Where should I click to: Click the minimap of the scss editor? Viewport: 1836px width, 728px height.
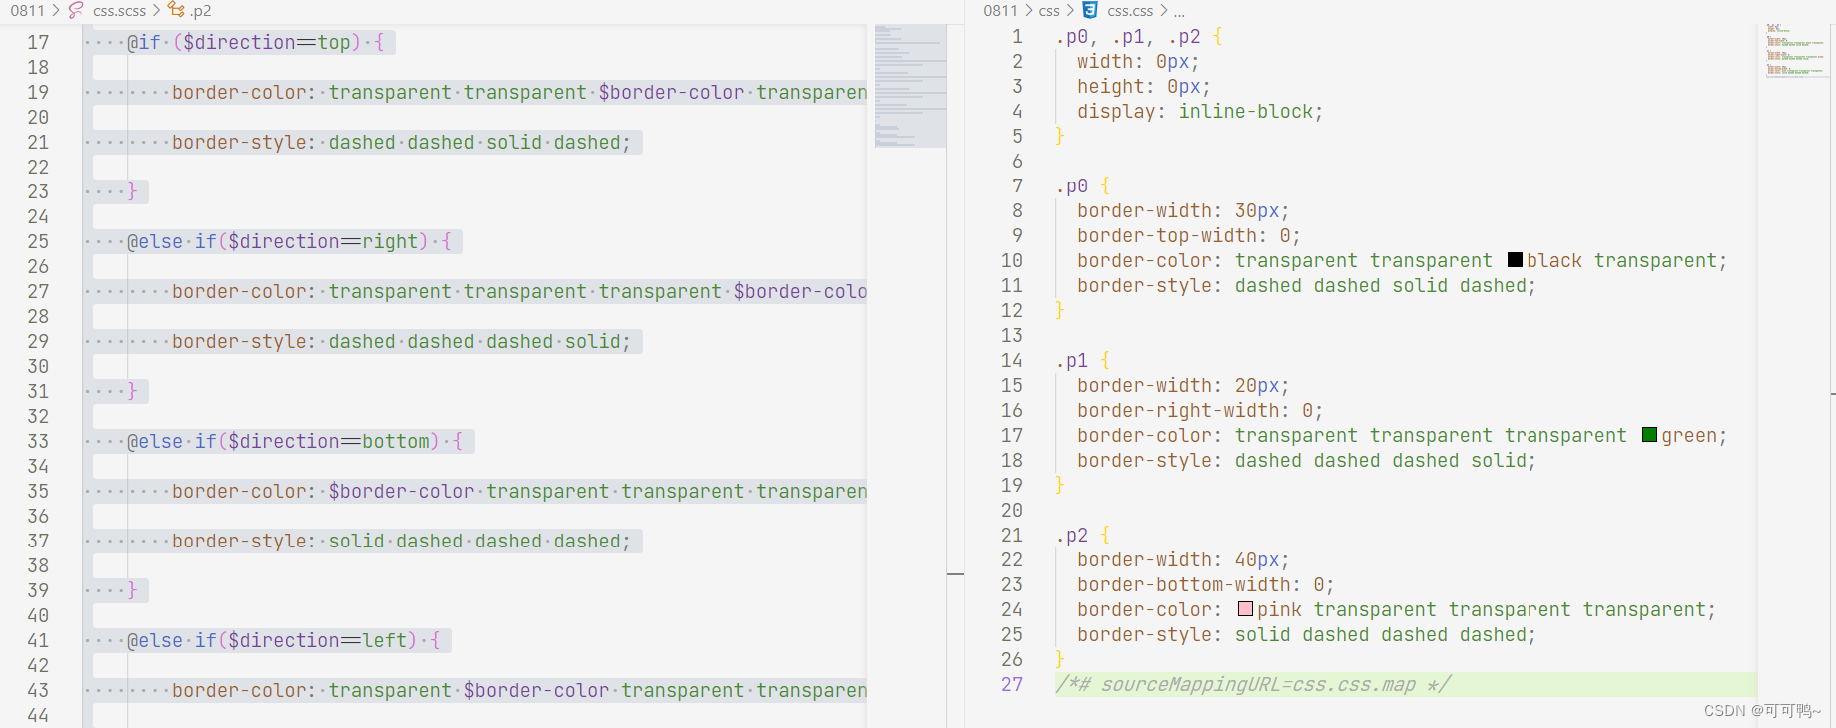(911, 86)
